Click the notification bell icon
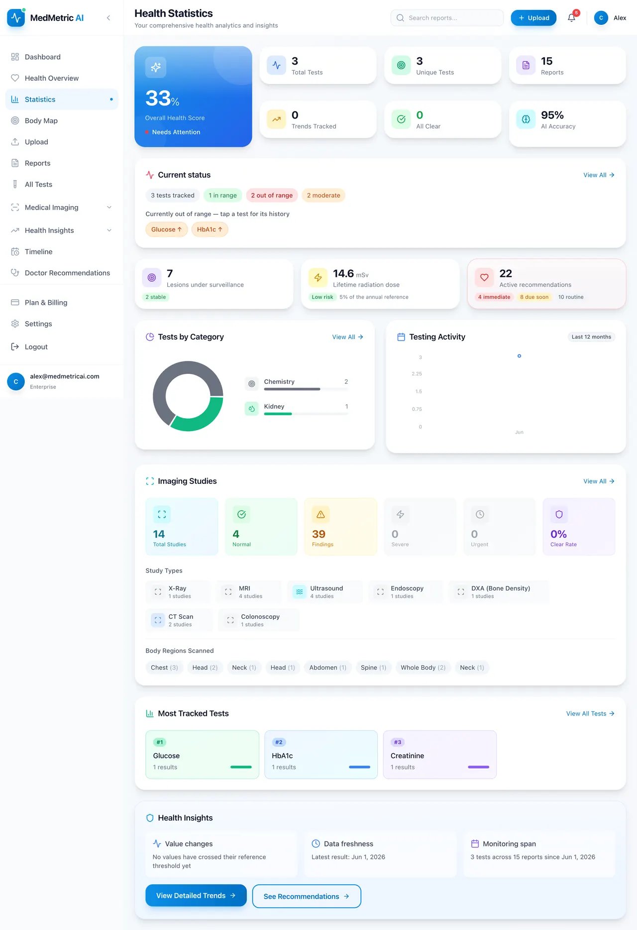 pyautogui.click(x=571, y=18)
